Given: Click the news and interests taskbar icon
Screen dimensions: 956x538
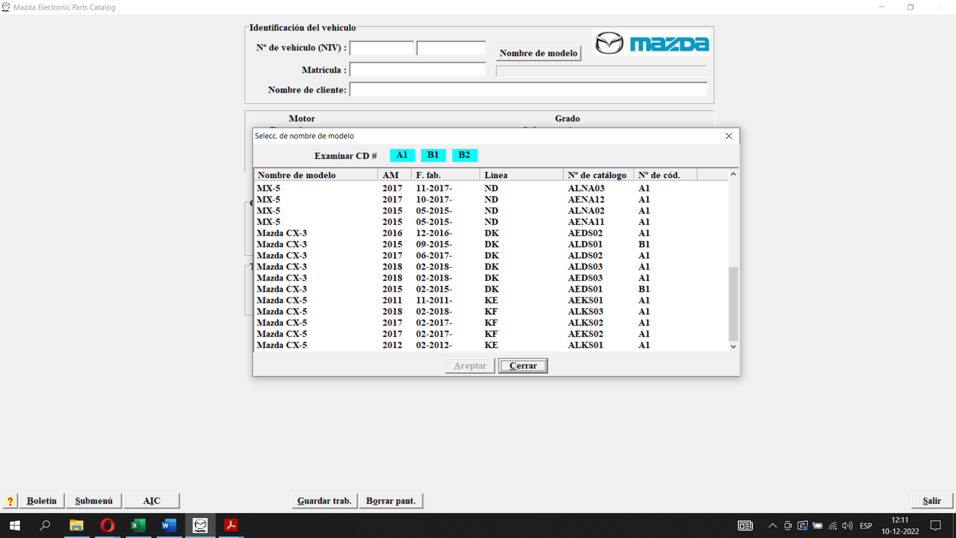Looking at the screenshot, I should pyautogui.click(x=745, y=525).
